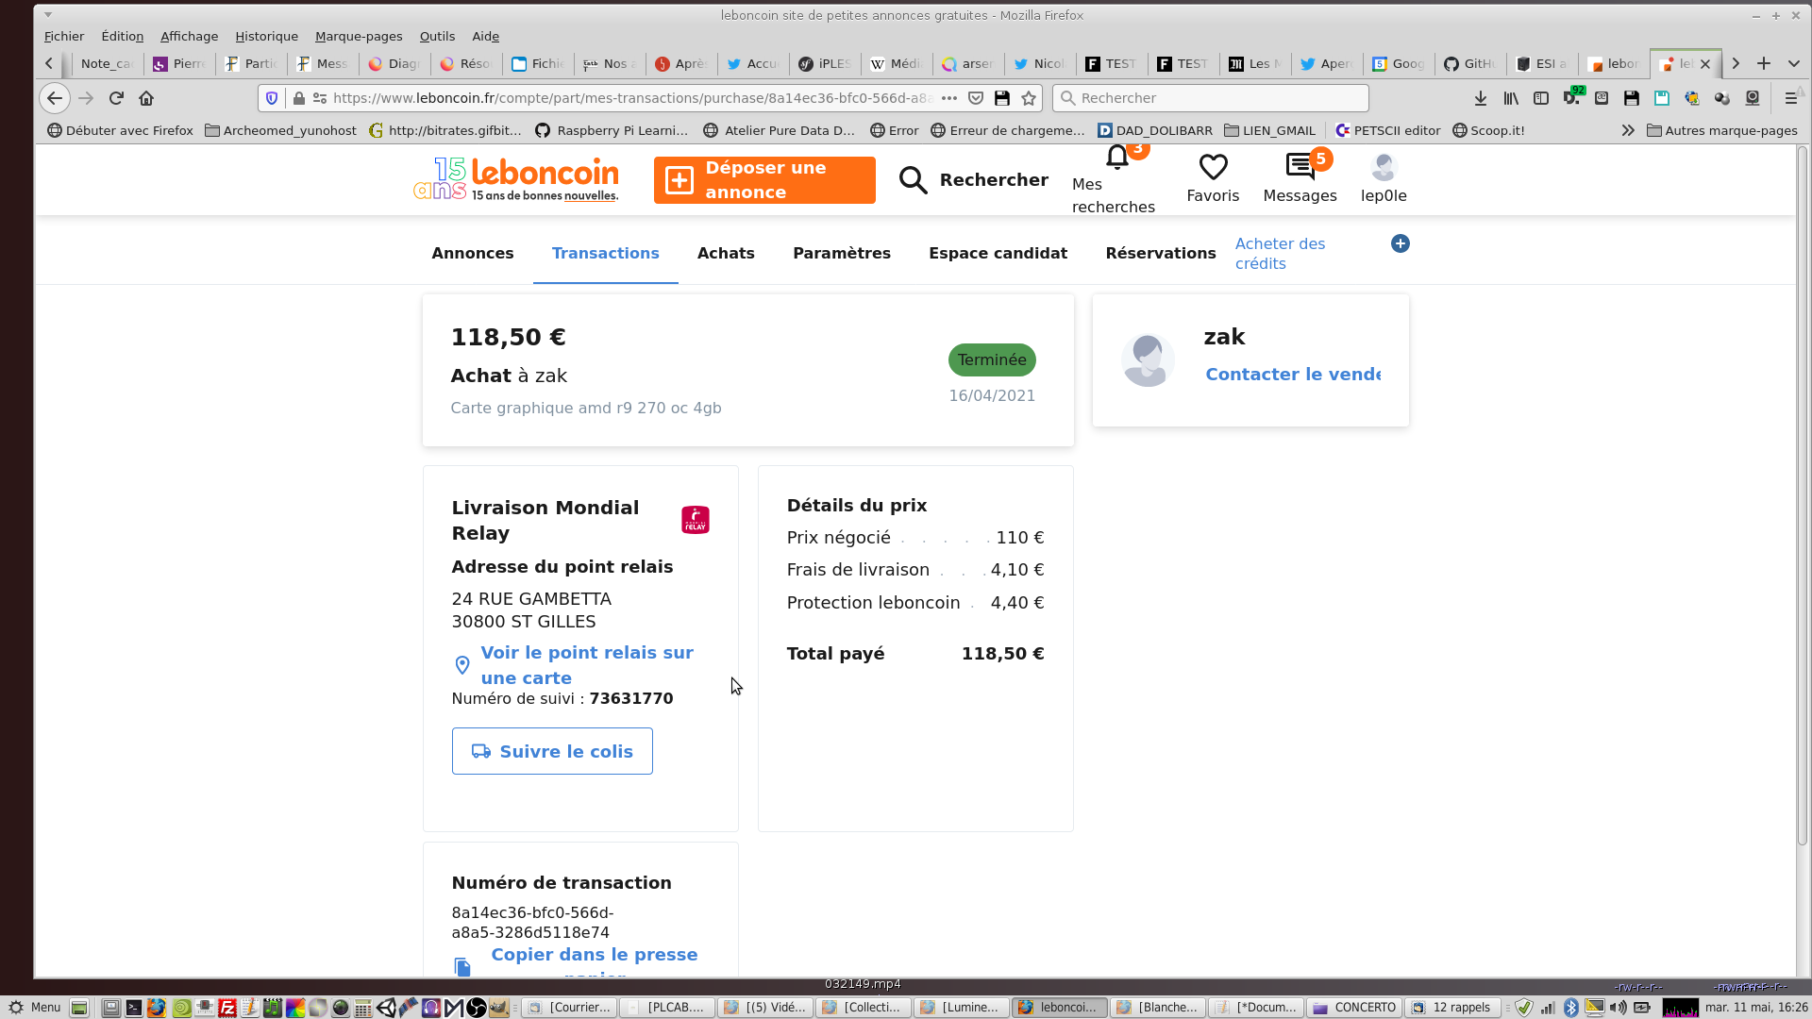Open Firefox hamburger menu
The image size is (1812, 1019).
click(x=1790, y=98)
